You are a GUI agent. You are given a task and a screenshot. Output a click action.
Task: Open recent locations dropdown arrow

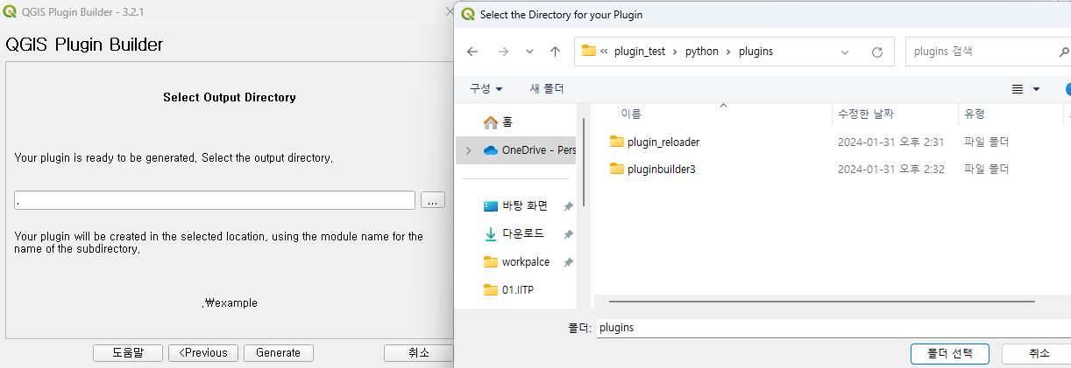(529, 52)
